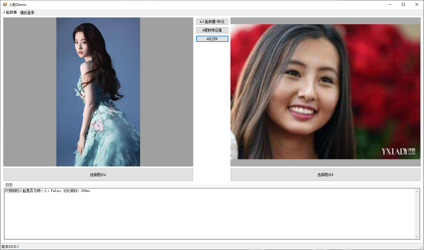
Task: Click the A提取特征值 button
Action: point(212,30)
